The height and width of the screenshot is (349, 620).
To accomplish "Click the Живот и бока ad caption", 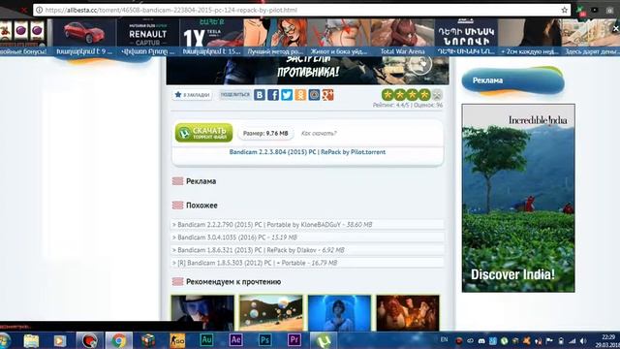I will pos(338,51).
